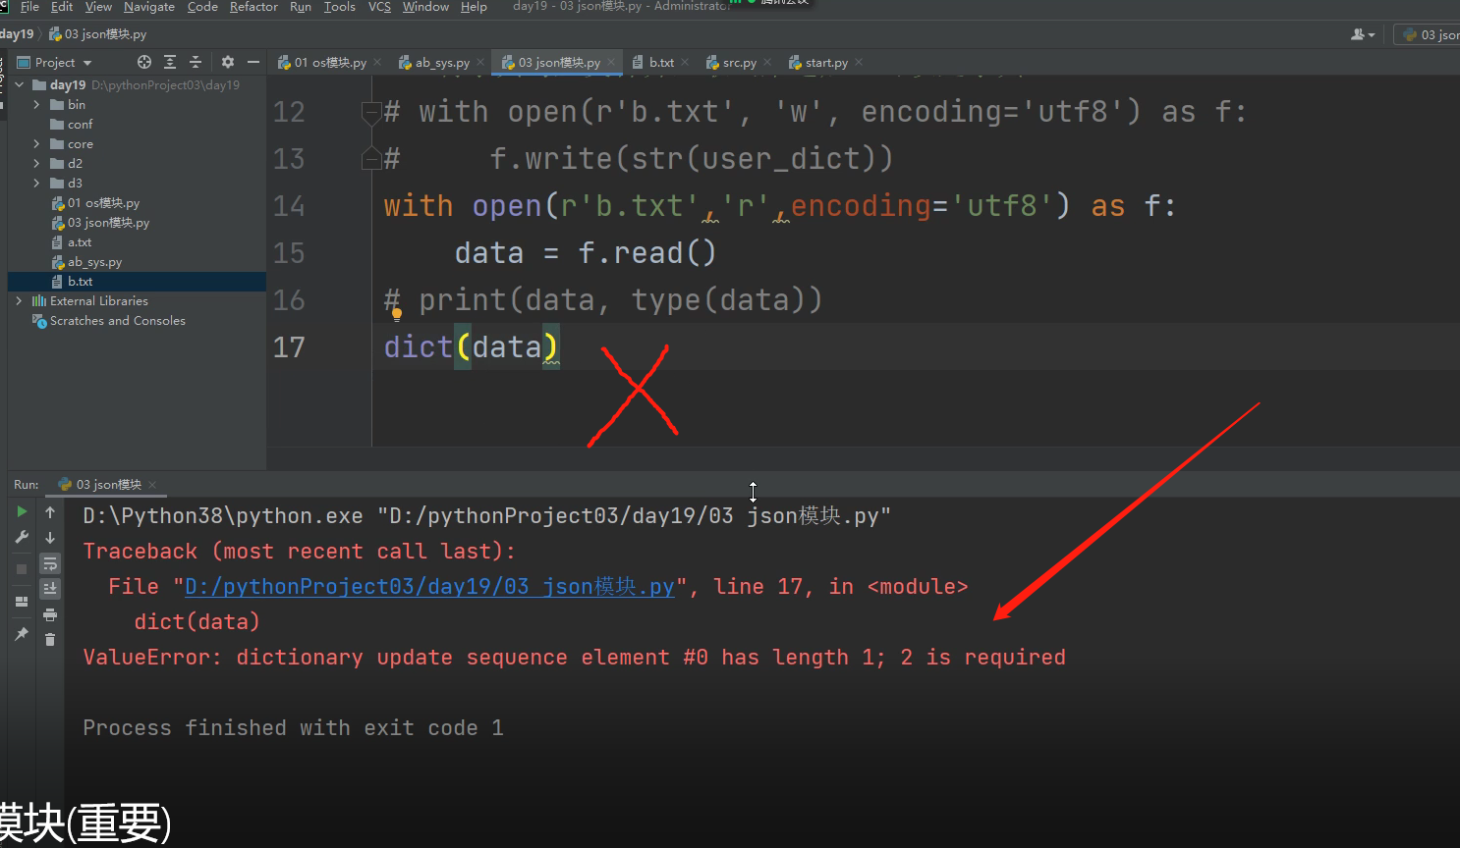
Task: Jump down the stack trace
Action: [50, 537]
